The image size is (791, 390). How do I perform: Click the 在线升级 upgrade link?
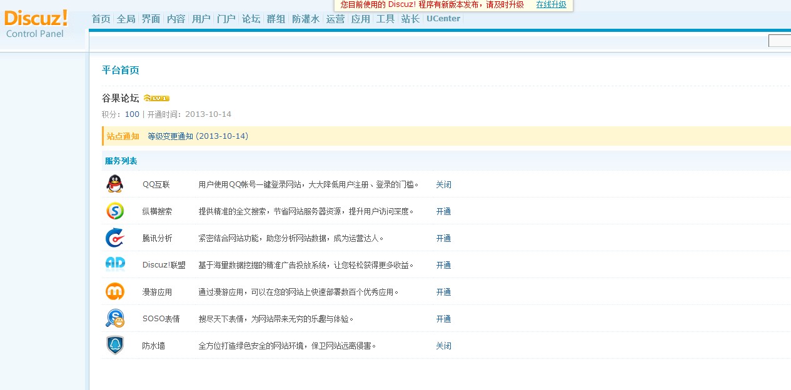pyautogui.click(x=551, y=4)
